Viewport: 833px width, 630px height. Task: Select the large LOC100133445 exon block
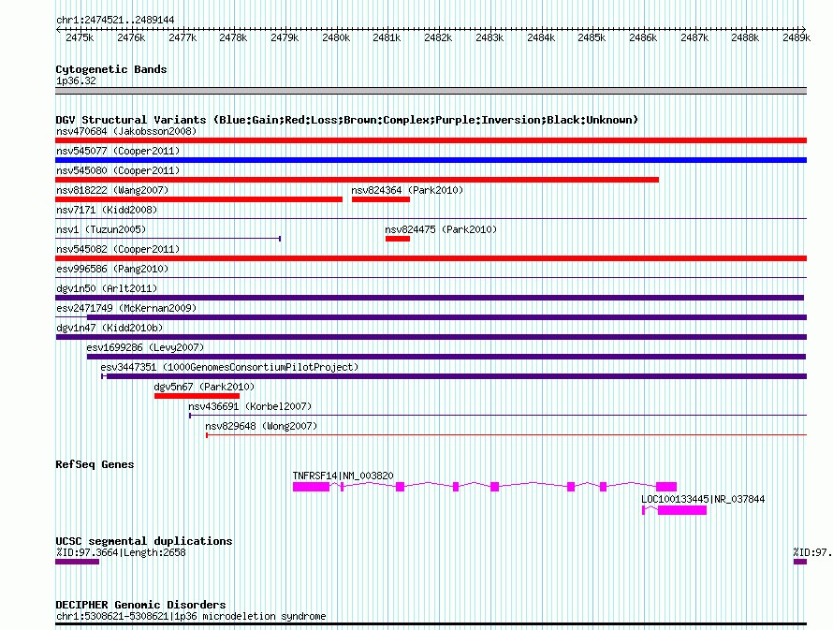(682, 510)
